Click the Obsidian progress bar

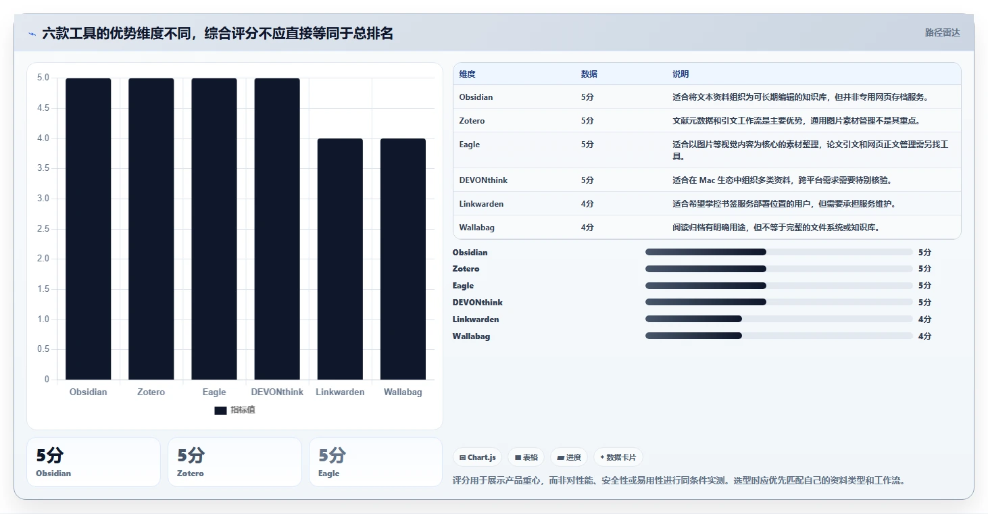(779, 252)
